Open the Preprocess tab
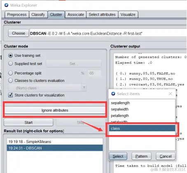Viewport: 187px width, 173px height. pos(17,14)
